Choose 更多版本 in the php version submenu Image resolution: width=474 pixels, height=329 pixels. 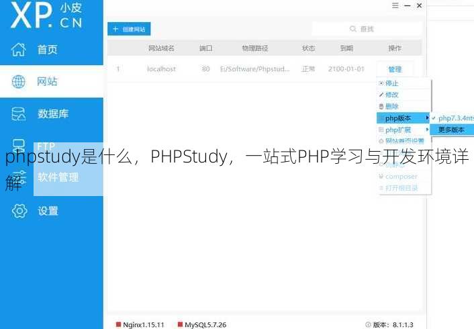[x=453, y=130]
